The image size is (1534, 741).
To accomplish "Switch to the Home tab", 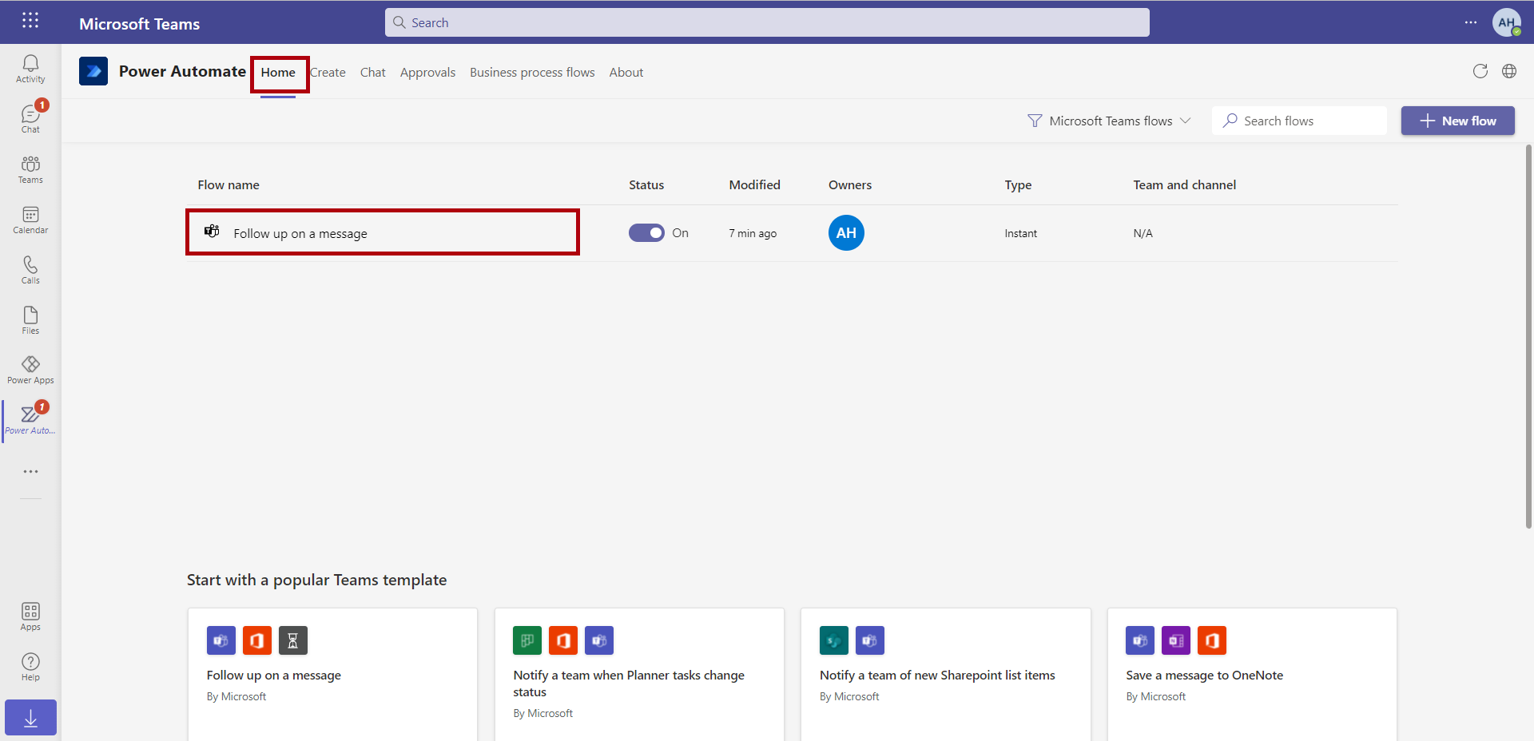I will tap(278, 73).
